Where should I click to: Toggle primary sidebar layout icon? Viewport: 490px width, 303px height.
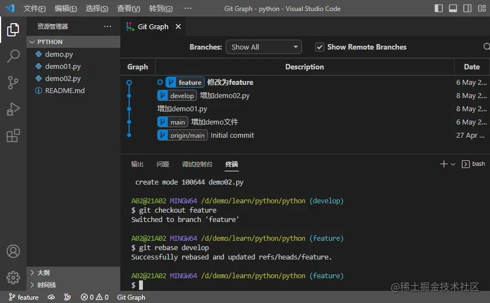point(439,8)
